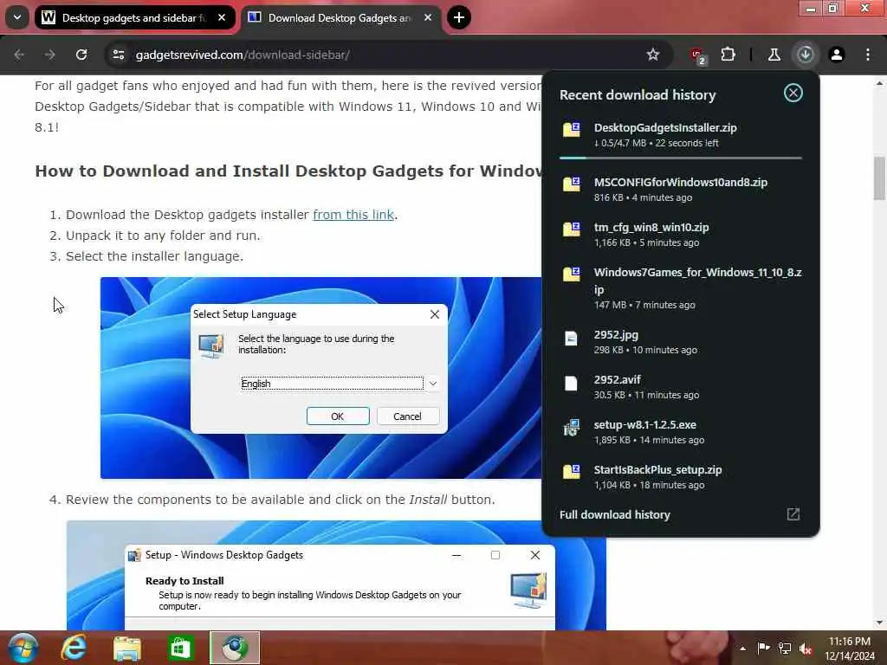View site information icon in address bar
The image size is (887, 665).
pos(118,55)
